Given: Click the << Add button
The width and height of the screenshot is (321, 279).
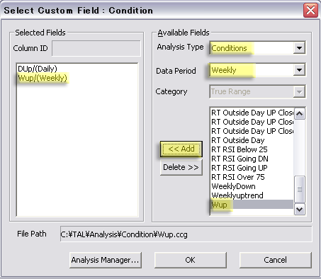Looking at the screenshot, I should click(181, 149).
